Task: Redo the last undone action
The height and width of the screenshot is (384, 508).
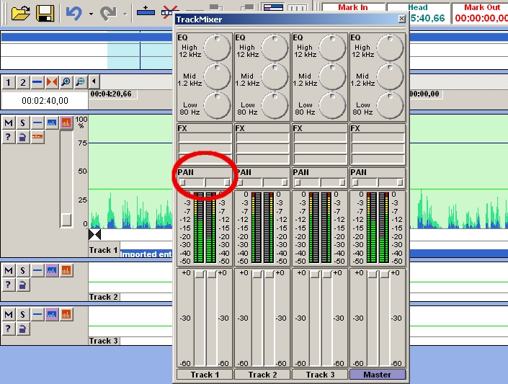Action: click(108, 13)
